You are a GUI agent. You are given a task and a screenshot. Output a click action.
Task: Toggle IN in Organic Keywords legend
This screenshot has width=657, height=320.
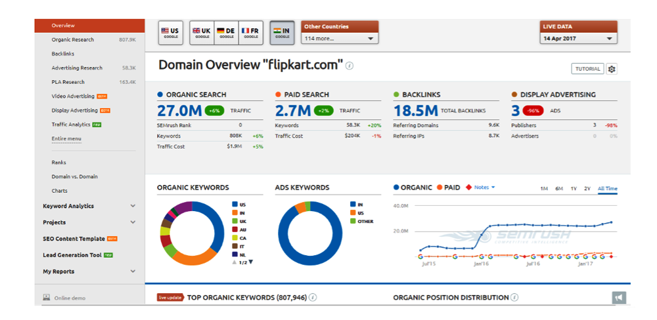[x=238, y=213]
